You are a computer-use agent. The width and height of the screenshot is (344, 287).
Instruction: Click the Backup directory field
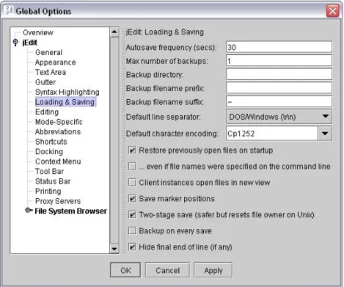tap(279, 75)
